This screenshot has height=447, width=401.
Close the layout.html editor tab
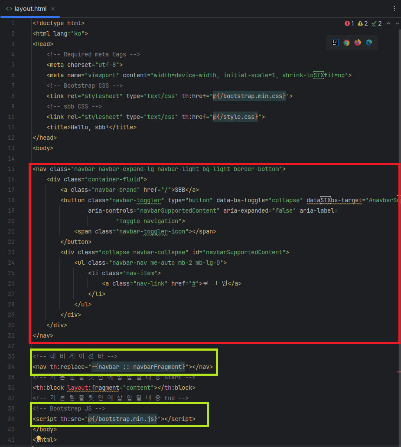click(x=53, y=9)
